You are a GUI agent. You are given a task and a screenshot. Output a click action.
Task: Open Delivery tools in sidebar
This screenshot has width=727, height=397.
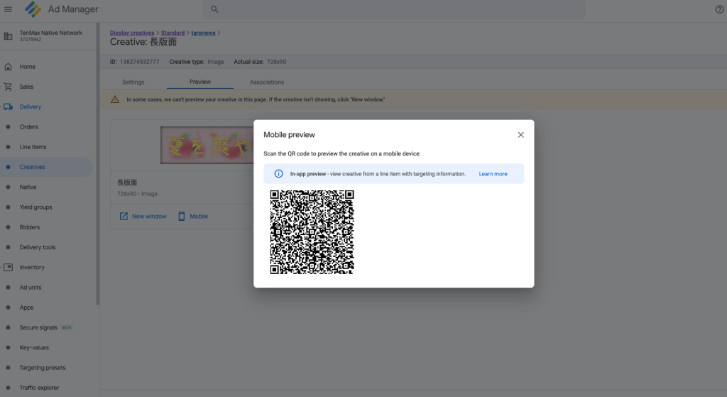(x=38, y=247)
